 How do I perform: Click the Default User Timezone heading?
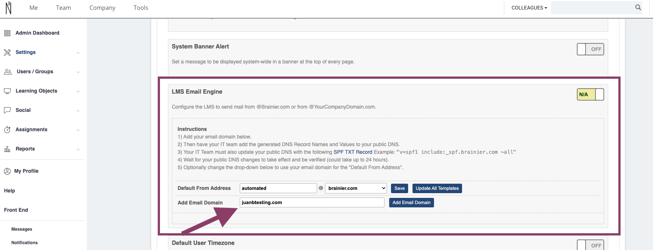tap(203, 243)
